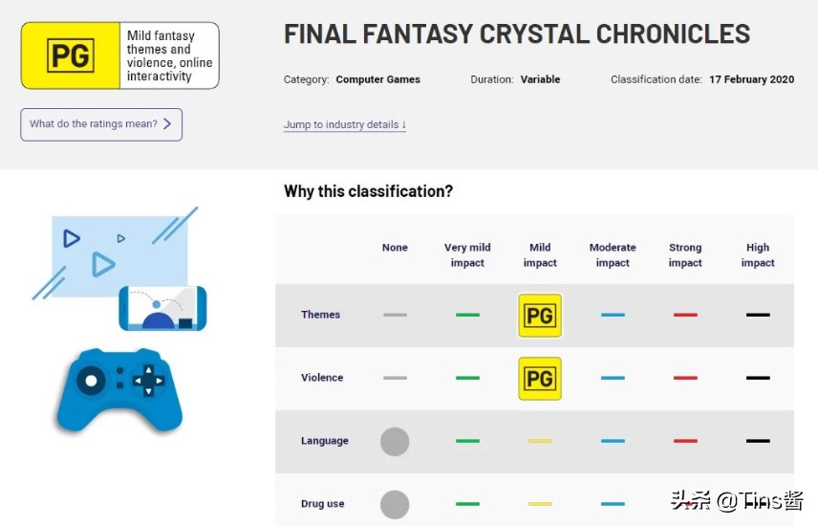818x526 pixels.
Task: Click the 'Mild impact' column header
Action: (540, 254)
